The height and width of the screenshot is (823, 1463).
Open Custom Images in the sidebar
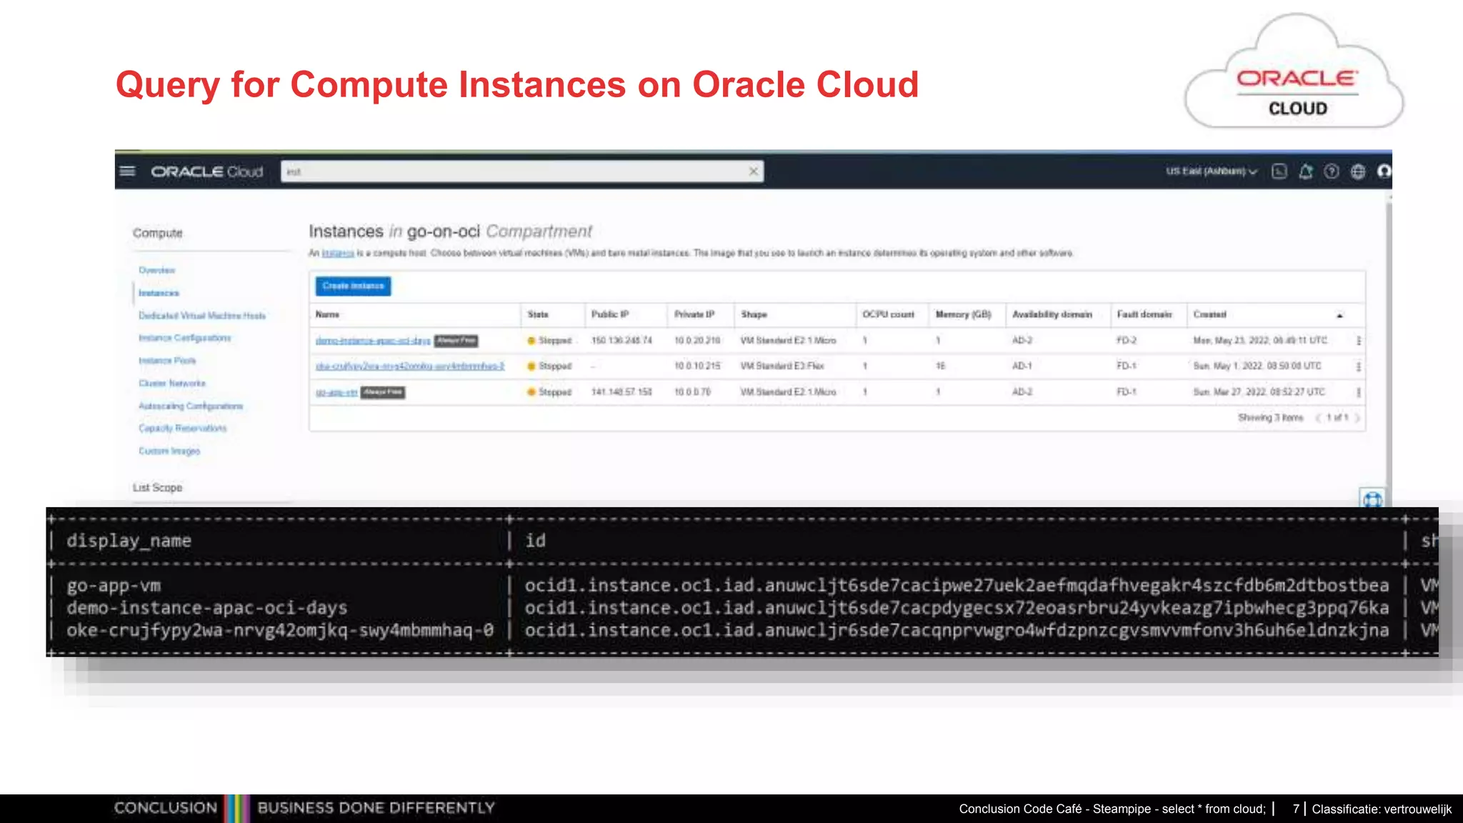(x=169, y=451)
